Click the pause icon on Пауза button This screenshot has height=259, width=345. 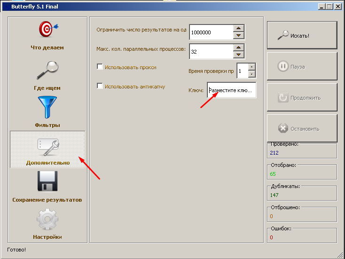coord(283,67)
